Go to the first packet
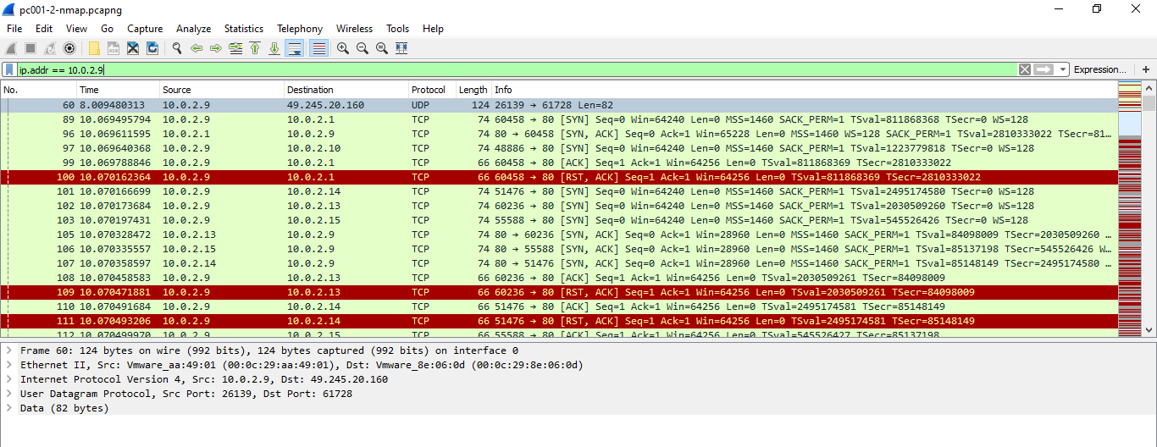The image size is (1157, 447). click(255, 48)
